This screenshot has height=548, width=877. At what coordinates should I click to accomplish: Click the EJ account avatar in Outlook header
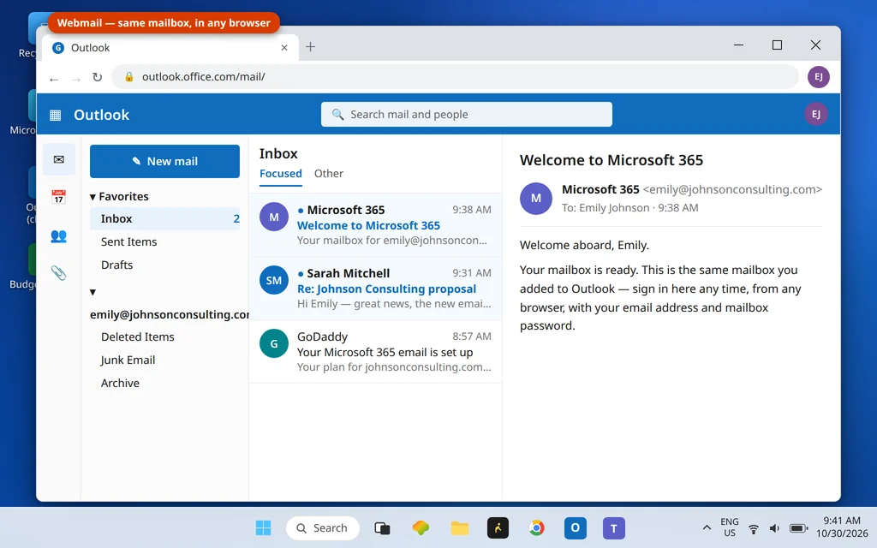coord(815,114)
